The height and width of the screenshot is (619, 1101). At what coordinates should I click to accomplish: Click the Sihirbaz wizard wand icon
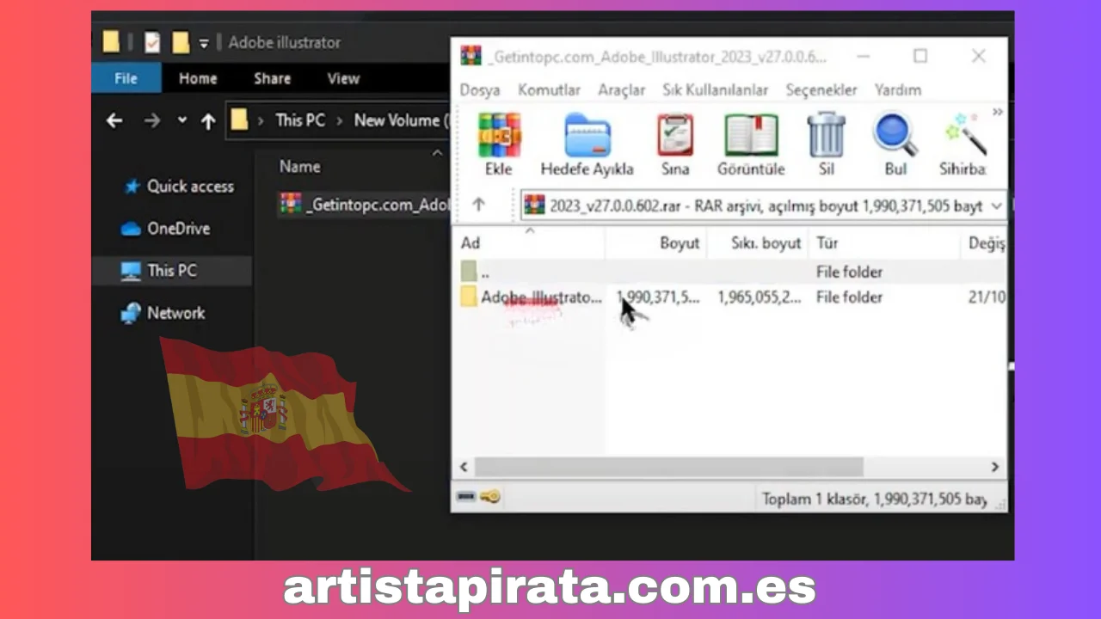pos(963,144)
